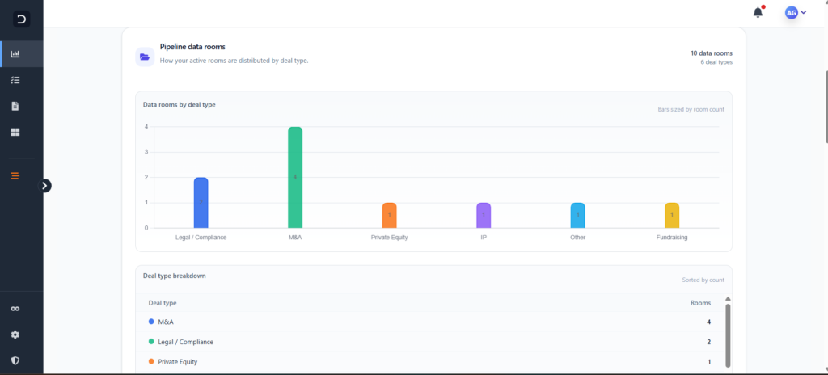Select the M&A row in breakdown table
Image resolution: width=828 pixels, height=375 pixels.
click(x=429, y=322)
